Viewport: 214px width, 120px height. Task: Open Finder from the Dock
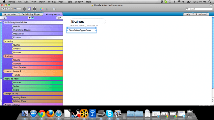[x=25, y=113]
